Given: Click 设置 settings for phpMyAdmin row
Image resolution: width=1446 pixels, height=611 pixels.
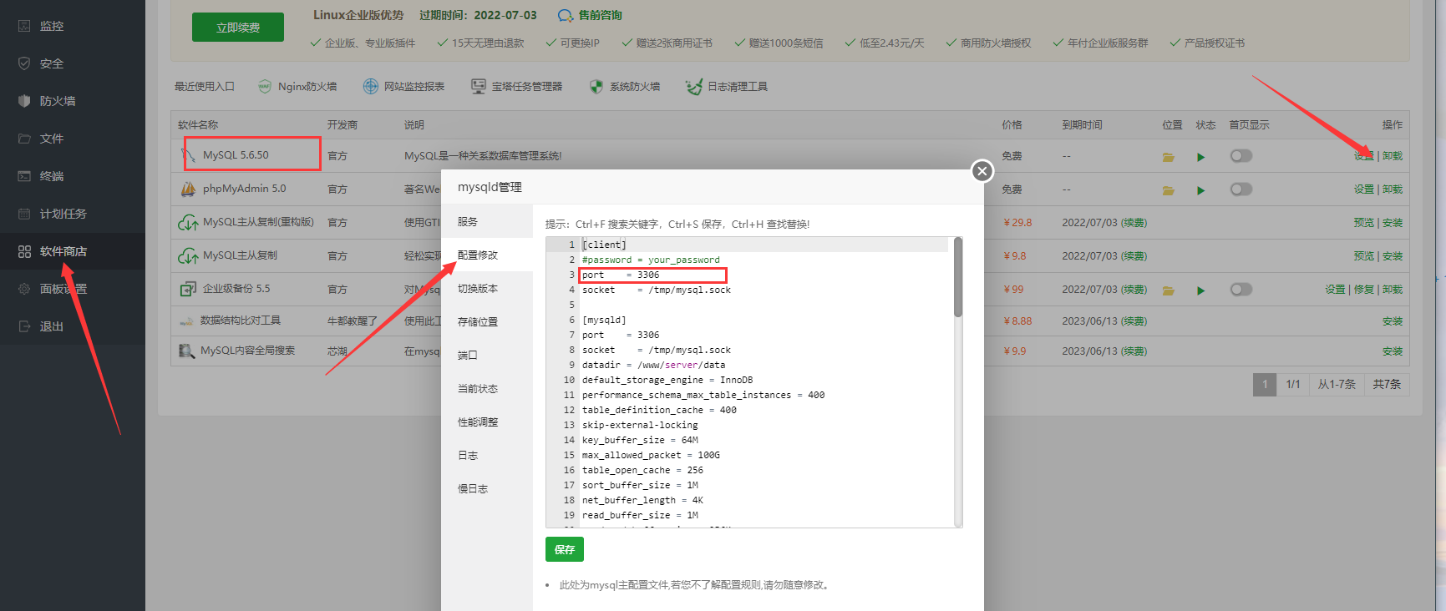Looking at the screenshot, I should pyautogui.click(x=1364, y=189).
